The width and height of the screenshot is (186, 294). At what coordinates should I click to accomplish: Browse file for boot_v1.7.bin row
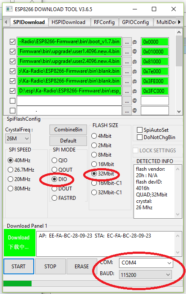pos(127,42)
